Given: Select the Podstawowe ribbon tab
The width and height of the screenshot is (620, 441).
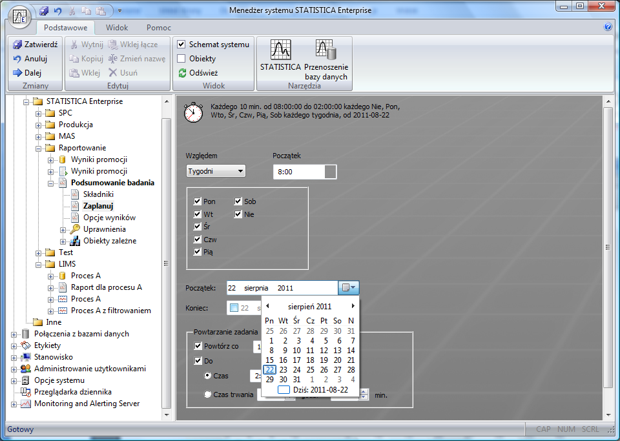Looking at the screenshot, I should (x=66, y=28).
